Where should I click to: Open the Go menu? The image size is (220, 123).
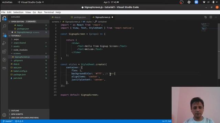point(34,12)
